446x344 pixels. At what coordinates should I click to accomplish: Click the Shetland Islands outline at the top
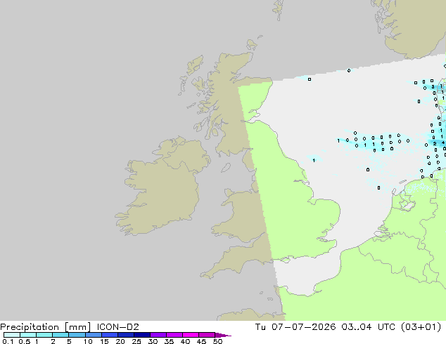[278, 9]
